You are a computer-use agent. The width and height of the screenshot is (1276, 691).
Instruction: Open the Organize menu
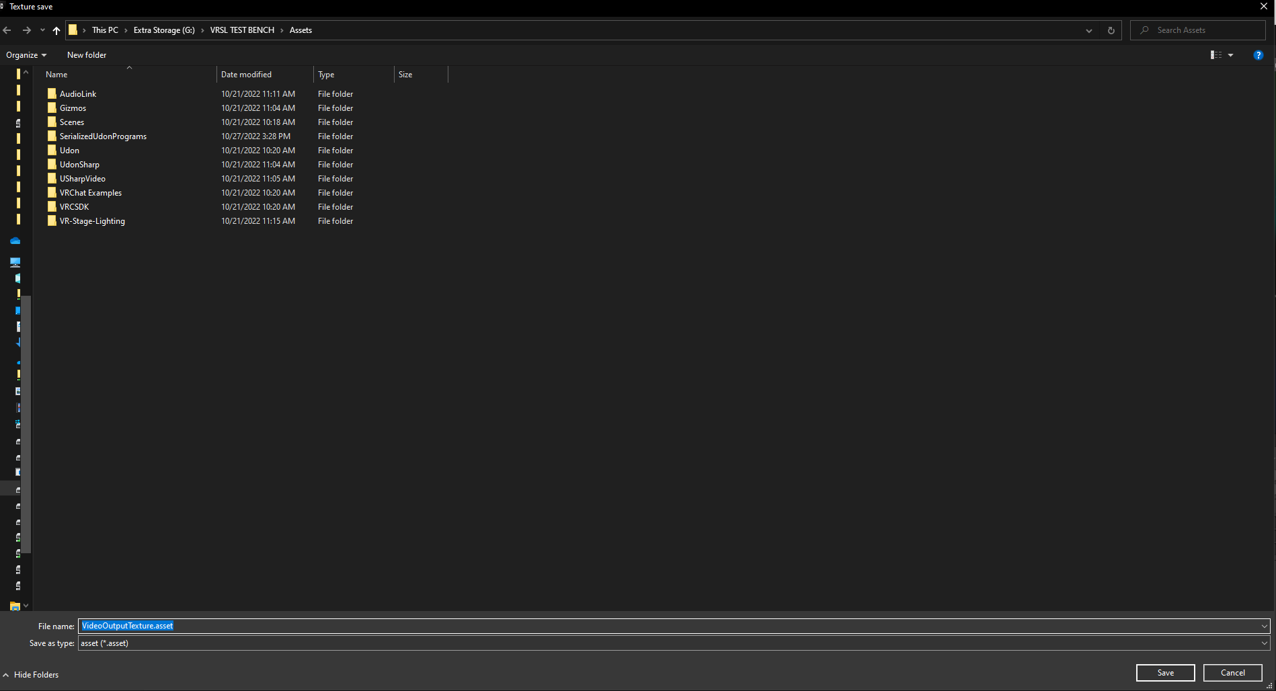[26, 55]
